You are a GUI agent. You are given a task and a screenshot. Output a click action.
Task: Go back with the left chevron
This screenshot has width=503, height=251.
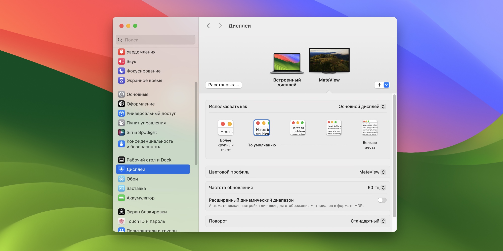[208, 26]
